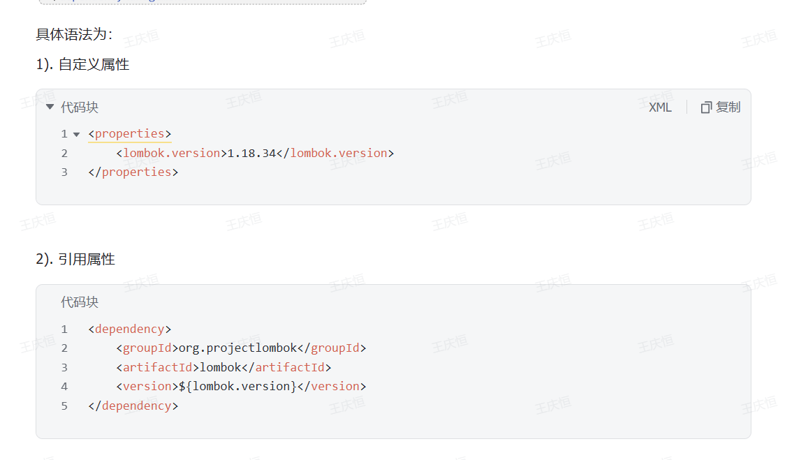The image size is (808, 460).
Task: Click the opening dependency tag
Action: point(130,329)
